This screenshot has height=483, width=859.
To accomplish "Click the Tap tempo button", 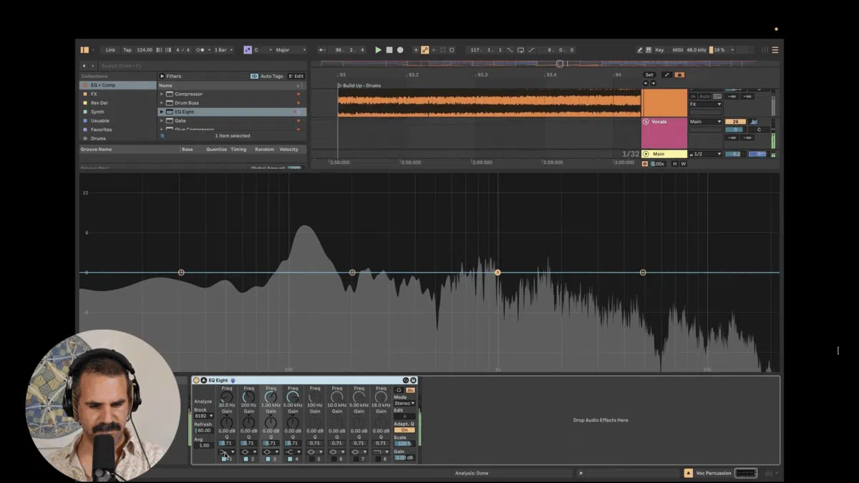I will tap(127, 50).
